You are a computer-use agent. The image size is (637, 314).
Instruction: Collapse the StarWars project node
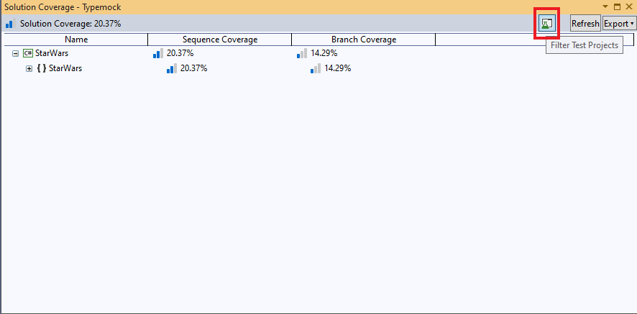click(x=15, y=53)
